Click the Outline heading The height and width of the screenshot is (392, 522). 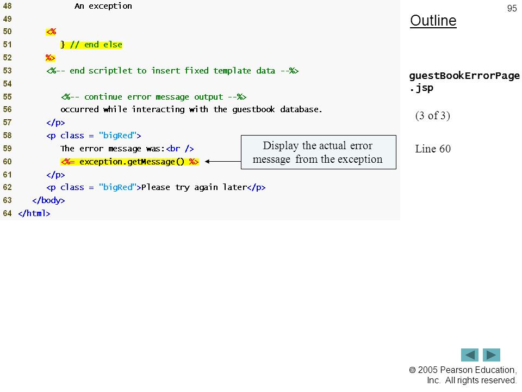(x=433, y=21)
